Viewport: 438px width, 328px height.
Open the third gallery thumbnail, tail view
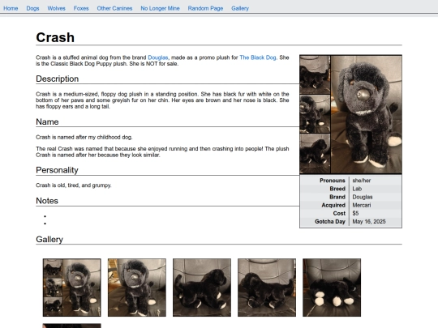(x=202, y=288)
